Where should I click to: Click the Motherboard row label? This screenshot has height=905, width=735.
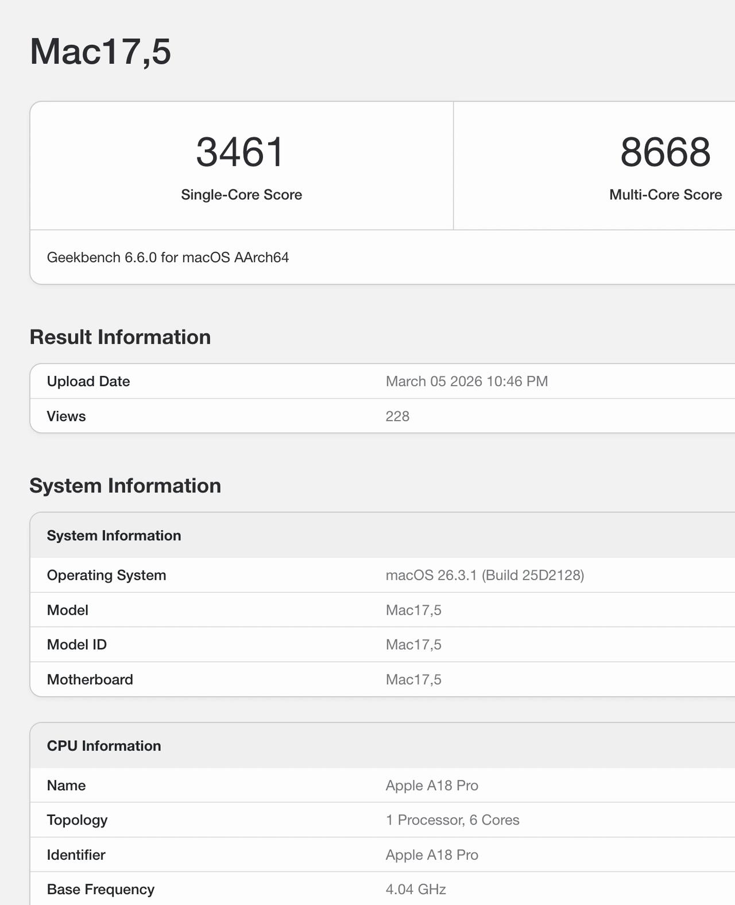click(90, 679)
